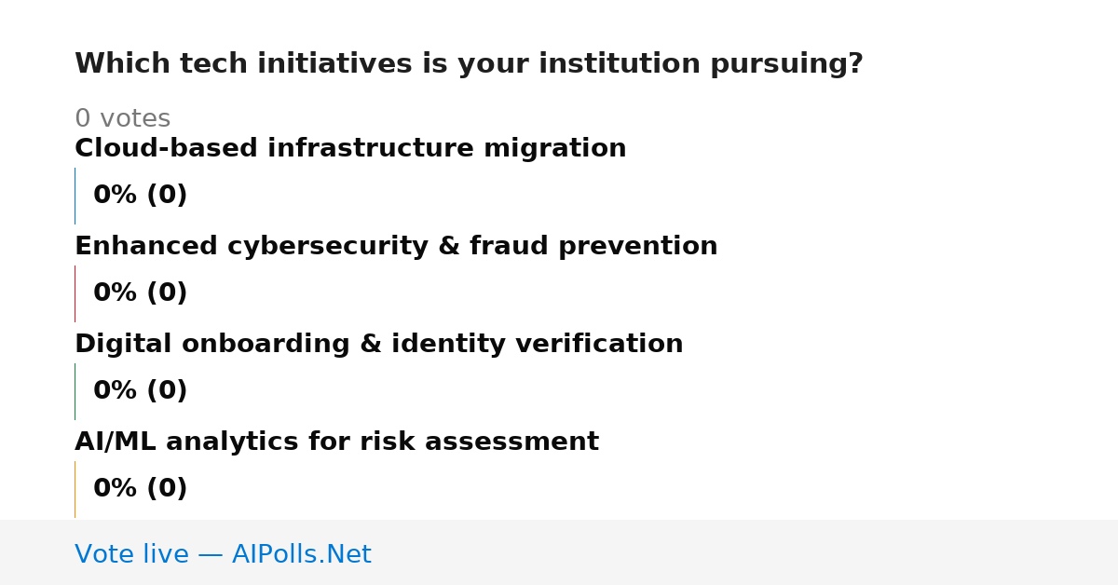The image size is (1118, 585).
Task: Click 0% (0) result under Digital onboarding
Action: click(x=141, y=391)
